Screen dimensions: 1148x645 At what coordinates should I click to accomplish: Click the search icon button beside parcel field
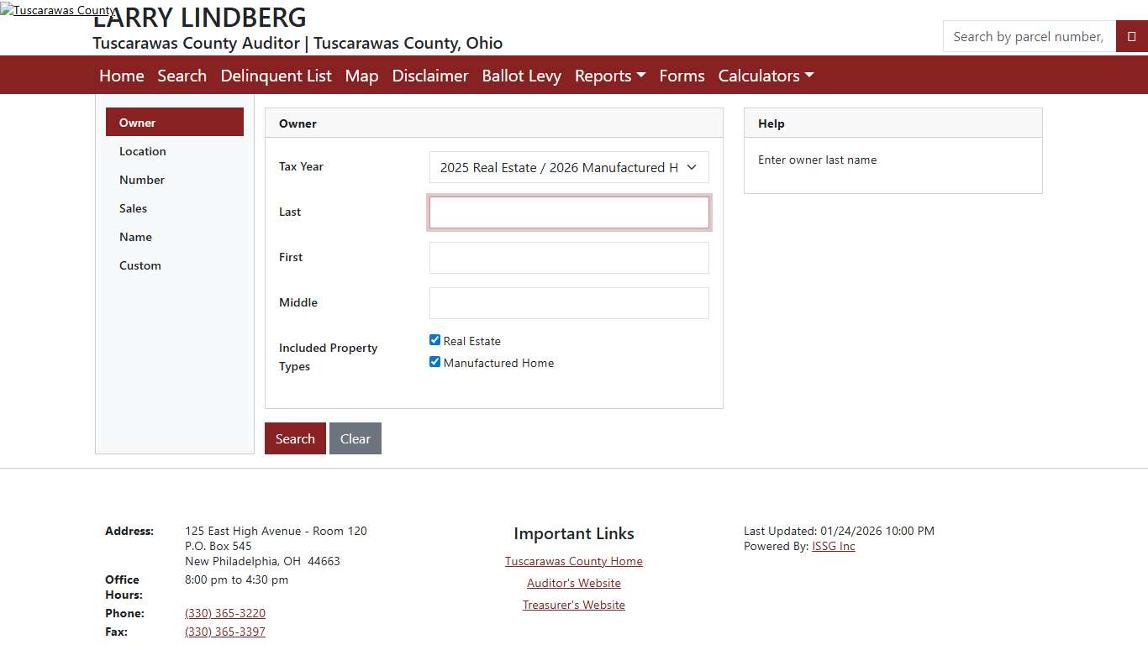point(1131,37)
